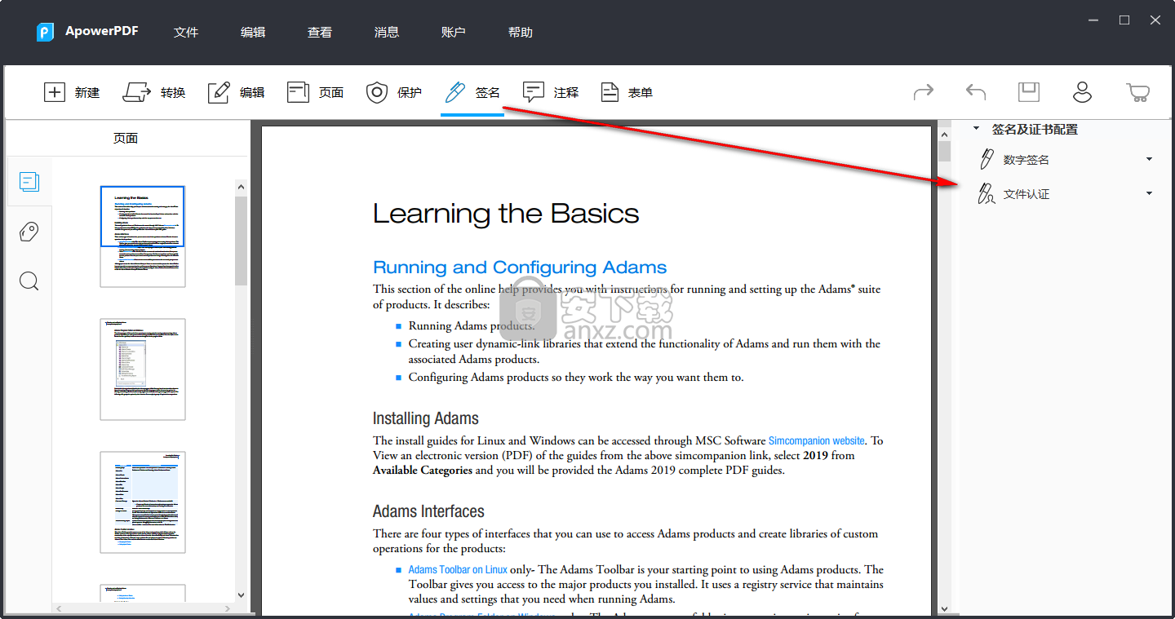The image size is (1175, 619).
Task: Click the document vertical scrollbar thumb
Action: (x=944, y=151)
